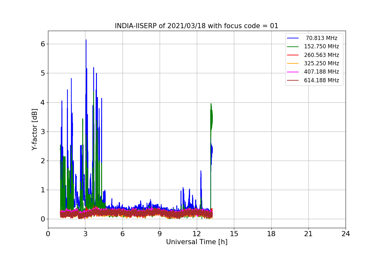Click x-axis tick label 9
The height and width of the screenshot is (256, 384).
[x=160, y=234]
